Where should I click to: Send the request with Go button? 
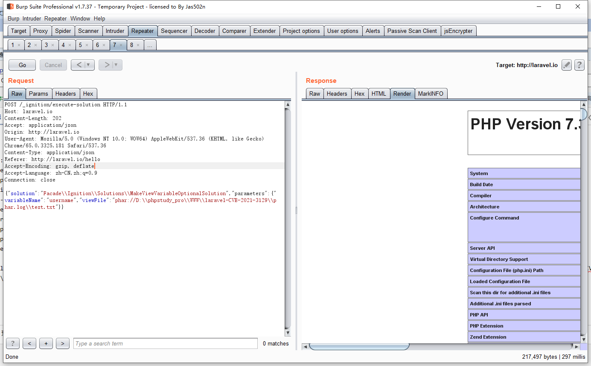point(22,65)
